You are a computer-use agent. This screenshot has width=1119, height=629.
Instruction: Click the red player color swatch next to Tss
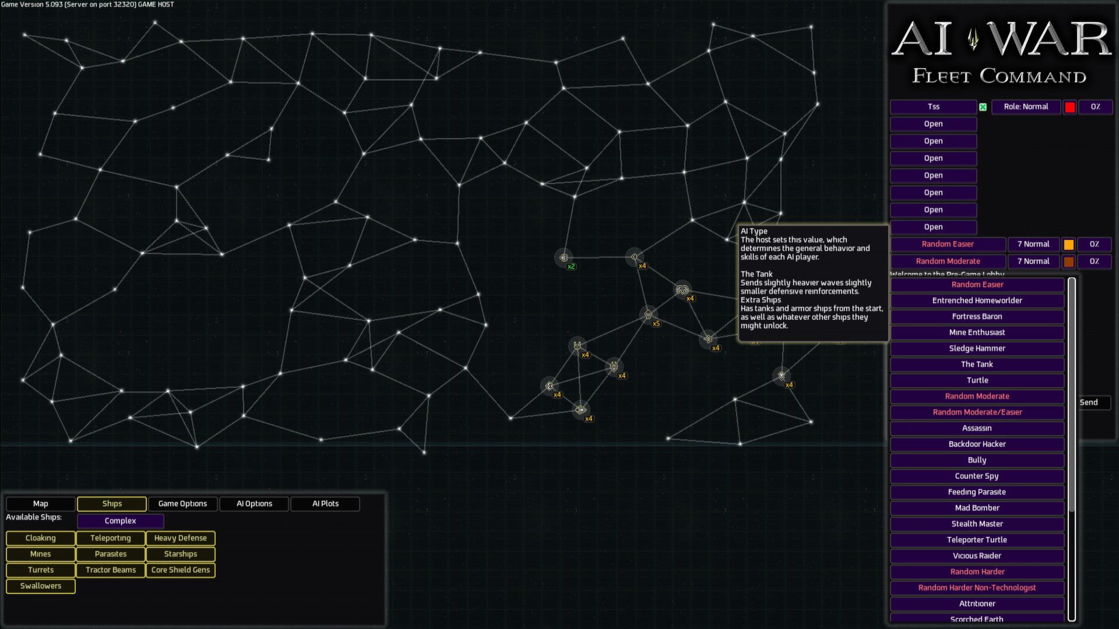tap(1070, 107)
